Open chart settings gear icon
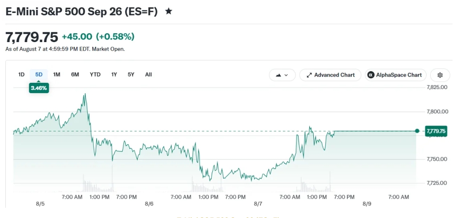The height and width of the screenshot is (218, 457). coord(440,75)
